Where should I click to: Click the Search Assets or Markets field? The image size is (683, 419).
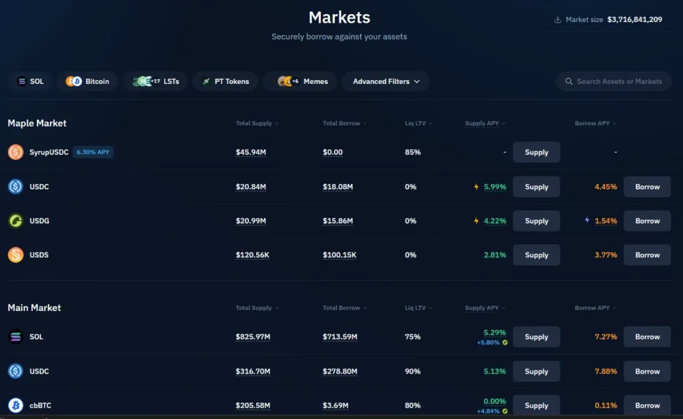click(x=614, y=81)
